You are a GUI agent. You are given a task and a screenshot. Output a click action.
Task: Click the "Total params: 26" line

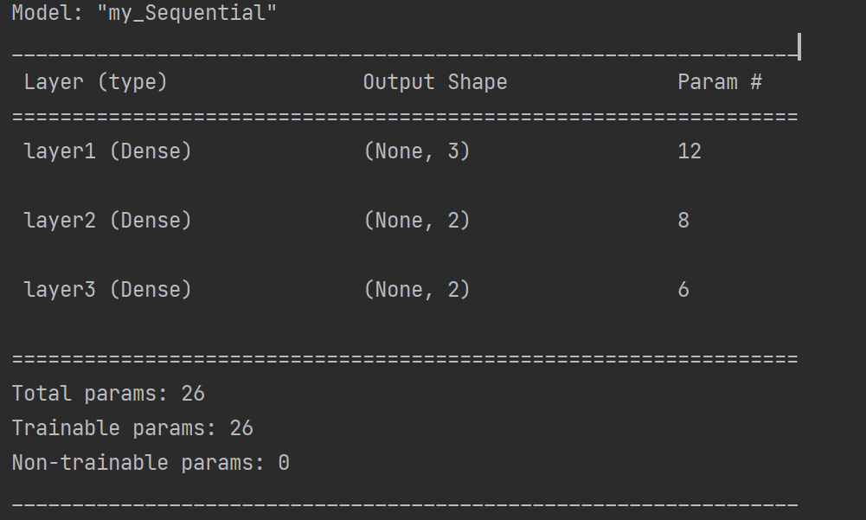click(108, 394)
